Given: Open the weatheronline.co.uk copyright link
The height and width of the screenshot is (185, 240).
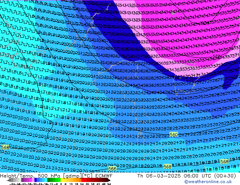Looking at the screenshot, I should (208, 182).
